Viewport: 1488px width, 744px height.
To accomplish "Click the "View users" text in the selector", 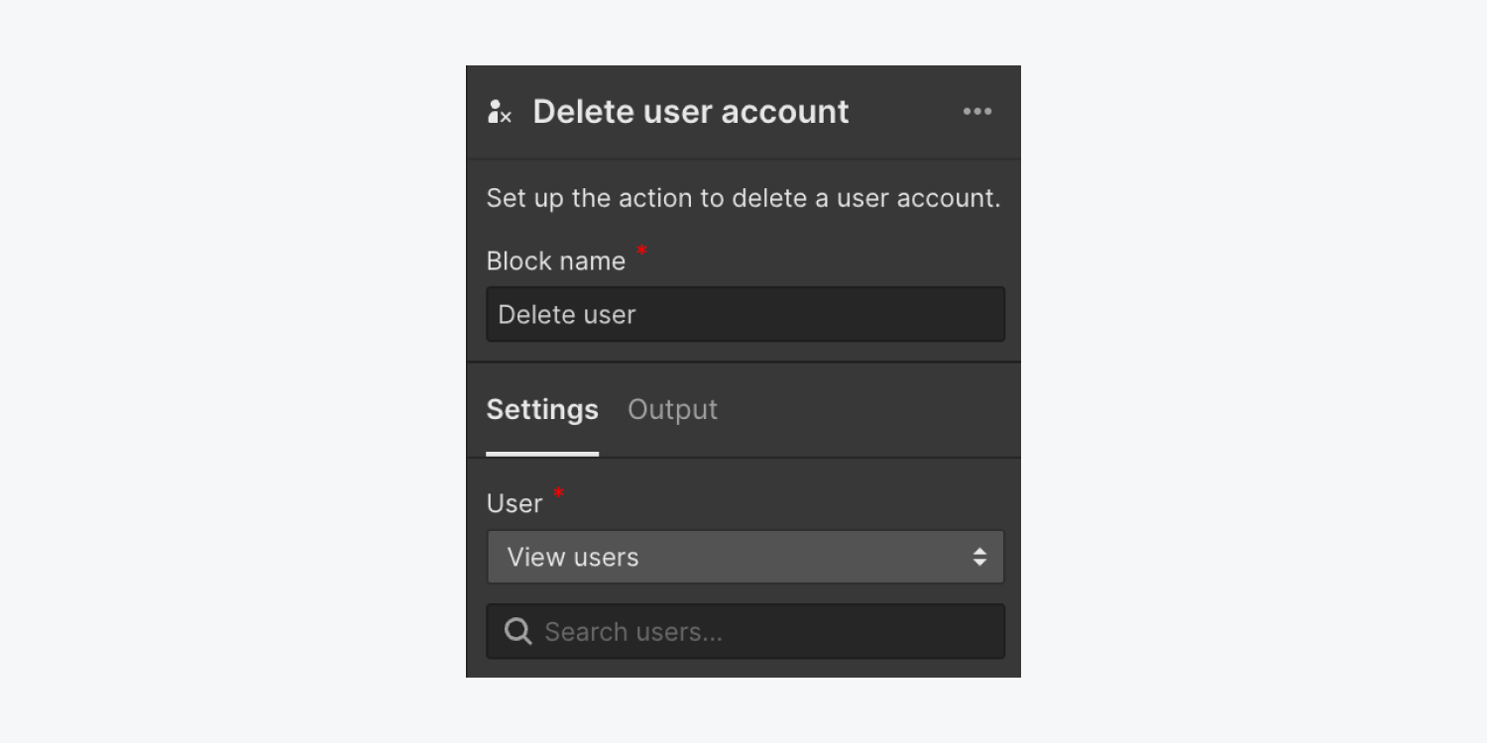I will 573,557.
